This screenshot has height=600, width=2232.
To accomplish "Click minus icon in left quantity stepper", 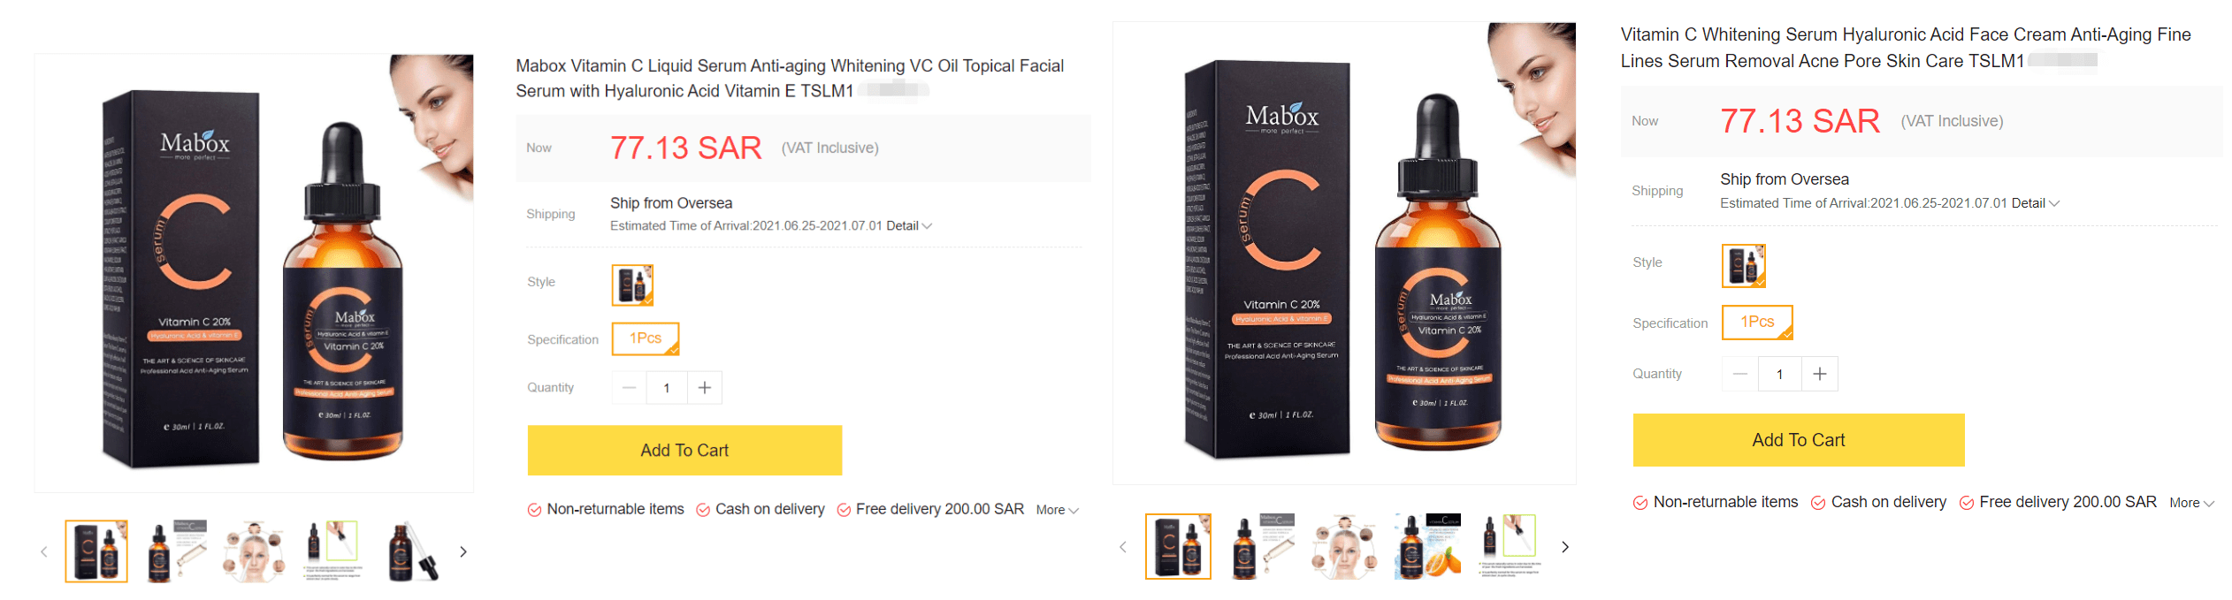I will [x=630, y=388].
